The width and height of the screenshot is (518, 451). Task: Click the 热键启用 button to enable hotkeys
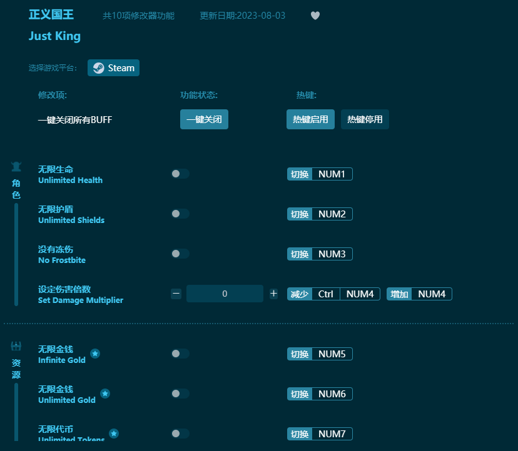click(310, 119)
